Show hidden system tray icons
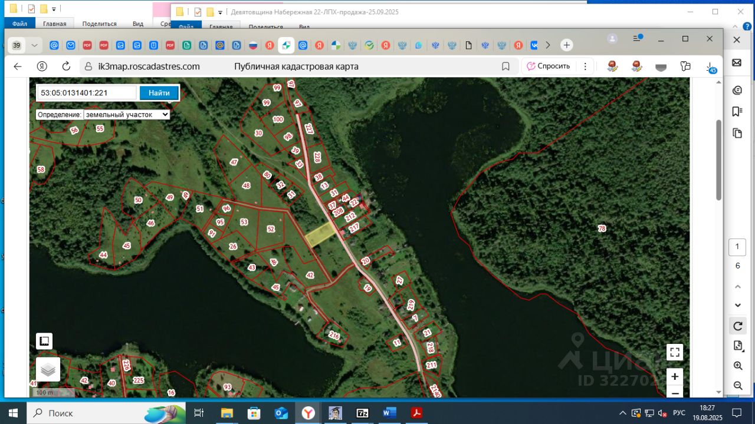The height and width of the screenshot is (424, 755). point(622,413)
